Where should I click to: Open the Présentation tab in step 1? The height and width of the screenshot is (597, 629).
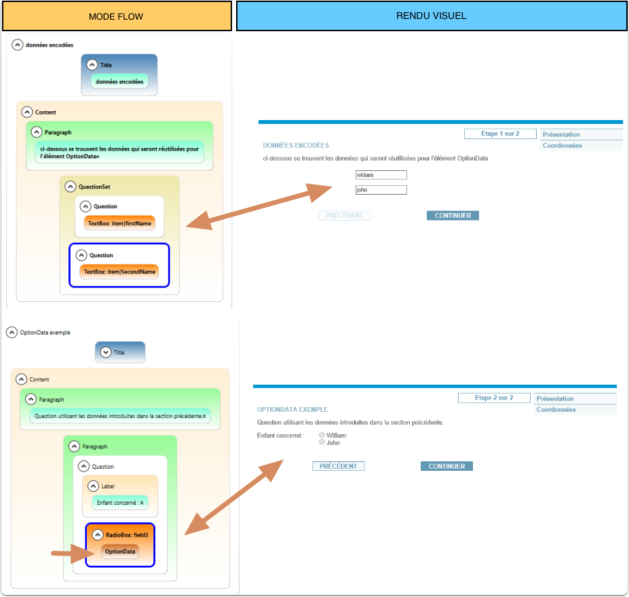pos(561,134)
